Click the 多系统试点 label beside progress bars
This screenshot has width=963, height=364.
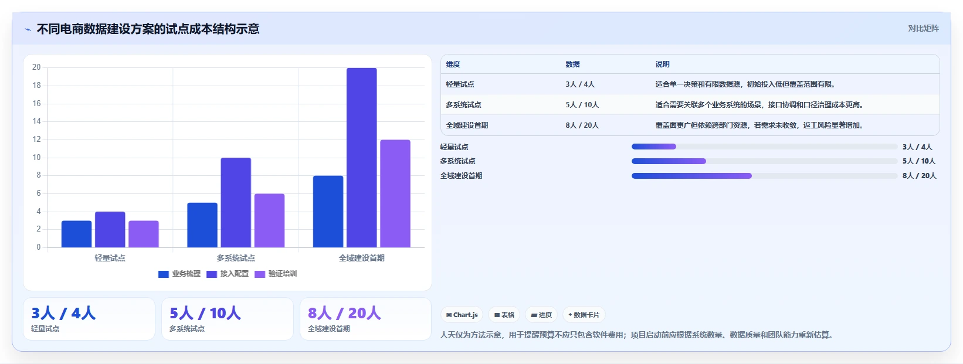pos(458,161)
